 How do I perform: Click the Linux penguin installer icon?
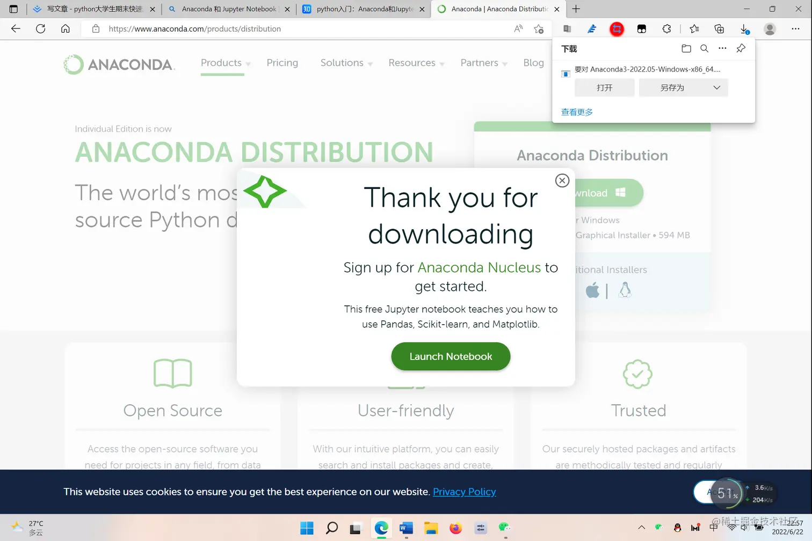pyautogui.click(x=625, y=290)
